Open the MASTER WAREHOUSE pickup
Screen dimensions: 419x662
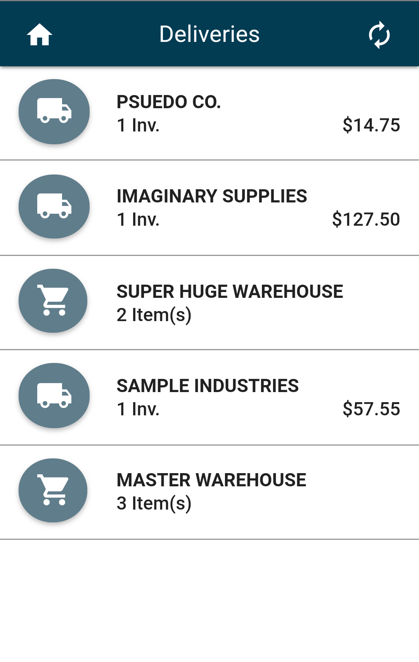point(209,492)
